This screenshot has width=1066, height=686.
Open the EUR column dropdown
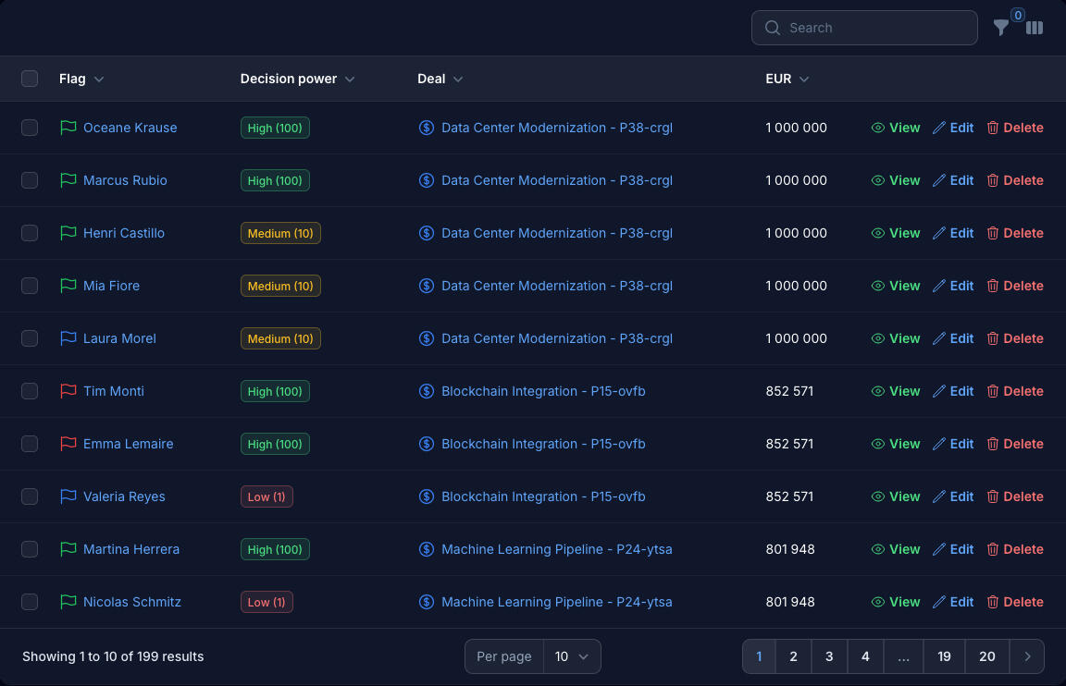(x=803, y=80)
